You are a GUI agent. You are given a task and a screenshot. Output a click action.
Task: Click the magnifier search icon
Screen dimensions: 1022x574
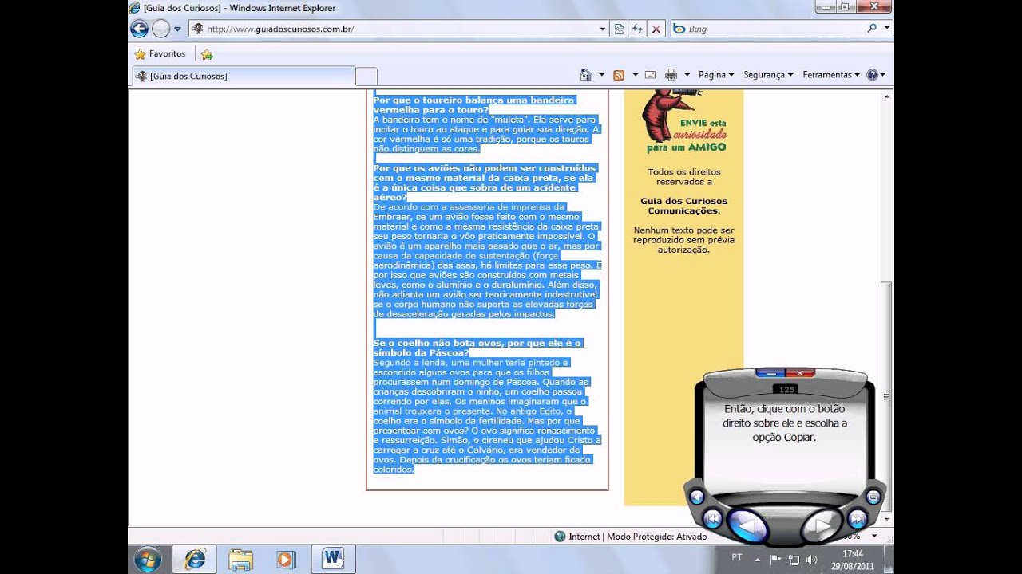coord(872,28)
